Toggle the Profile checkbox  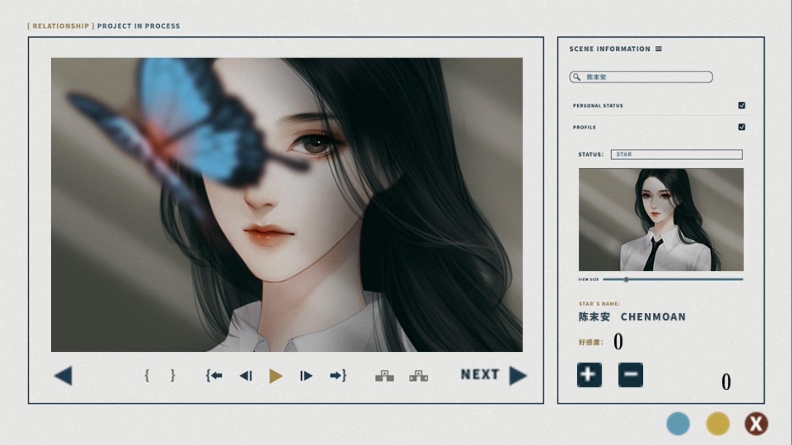tap(742, 127)
